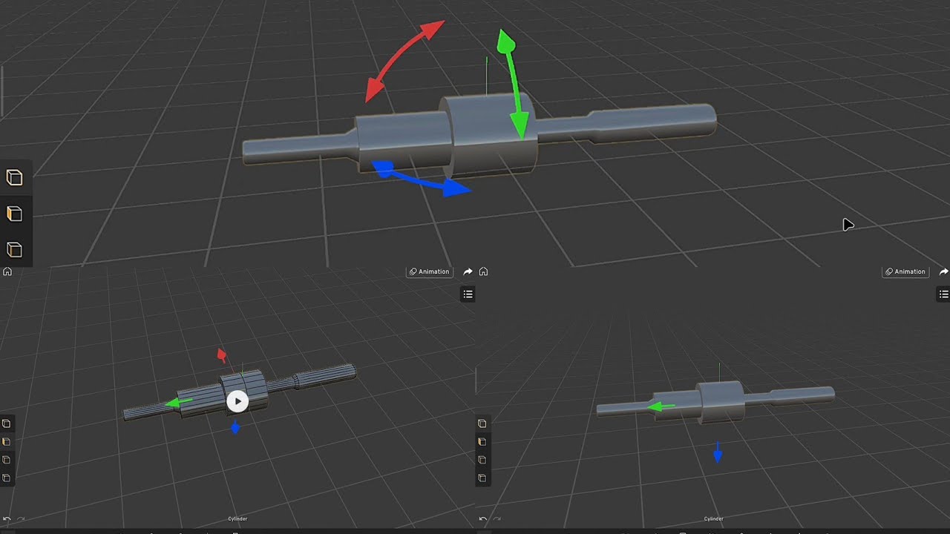Screen dimensions: 950x534
Task: Open the list menu in bottom-right panel
Action: 944,294
